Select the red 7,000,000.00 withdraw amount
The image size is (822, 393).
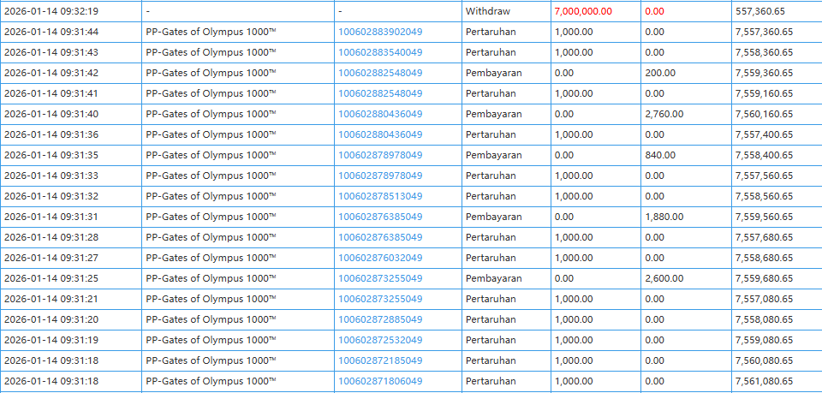583,11
